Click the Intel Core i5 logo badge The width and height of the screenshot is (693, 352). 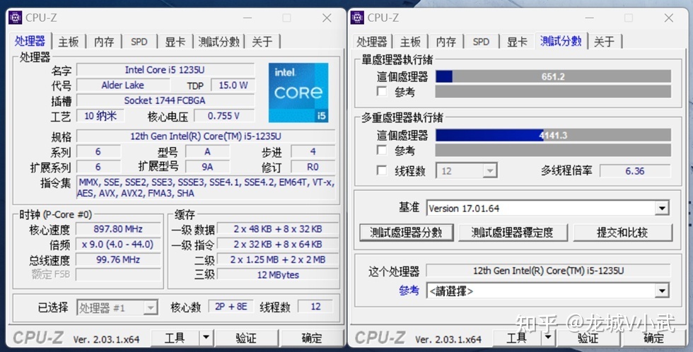tap(298, 93)
